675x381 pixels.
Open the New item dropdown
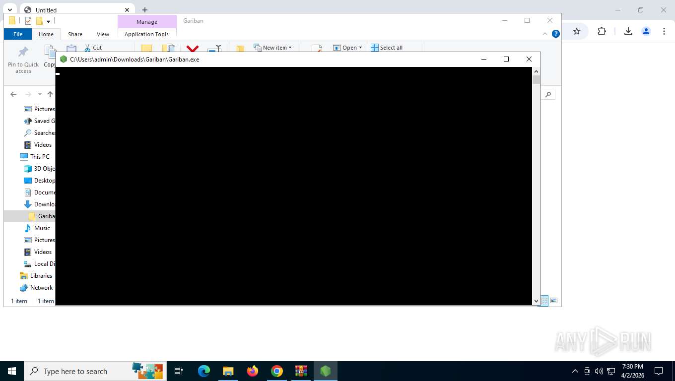pos(273,48)
